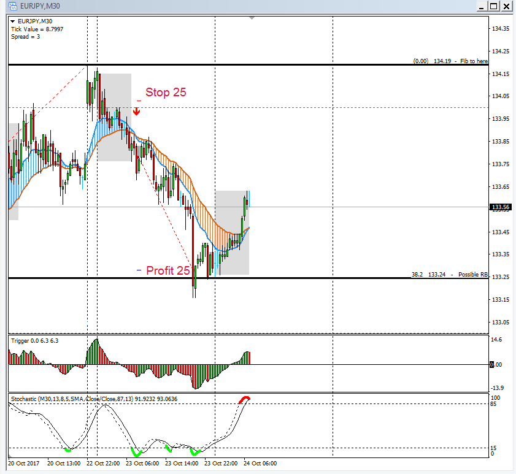
Task: Select the Trigger indicator label
Action: [x=35, y=340]
